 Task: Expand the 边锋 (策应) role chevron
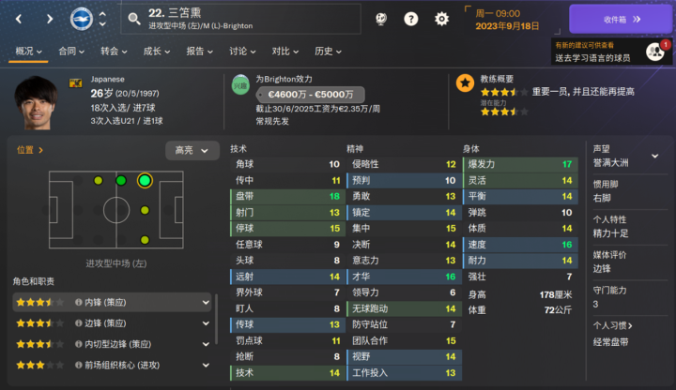(x=206, y=323)
